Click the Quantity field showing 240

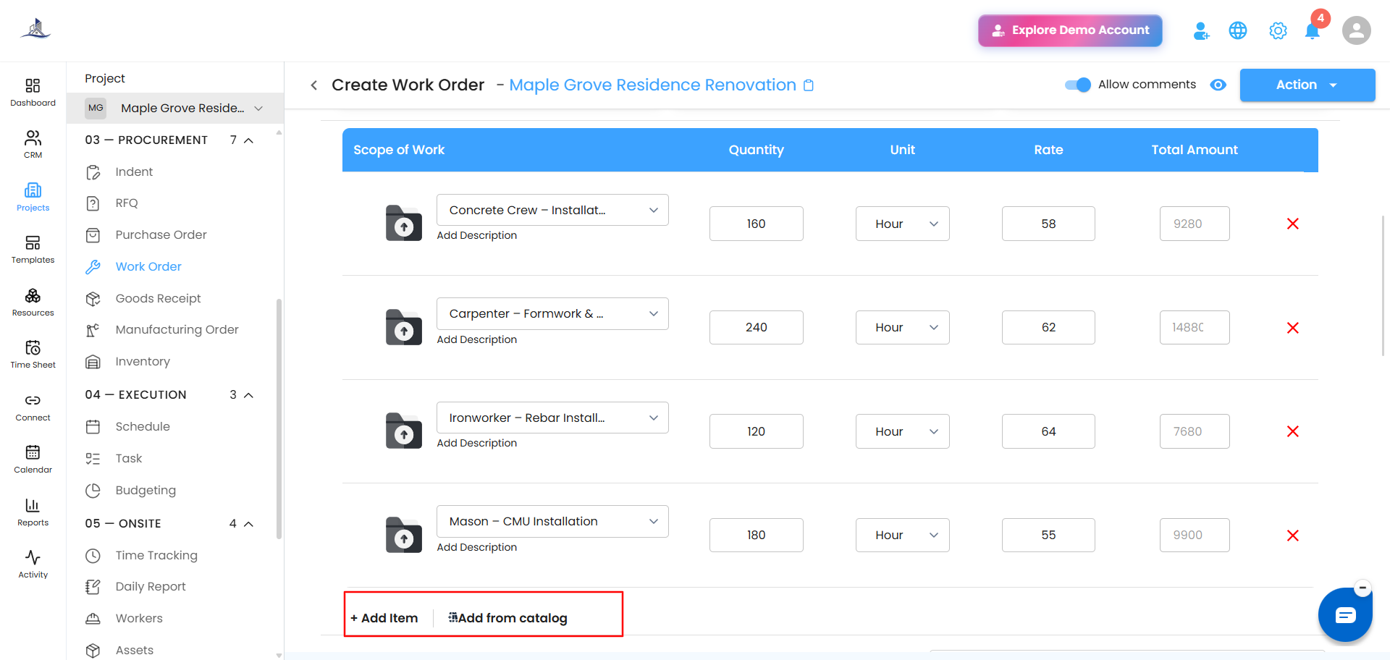click(x=756, y=327)
